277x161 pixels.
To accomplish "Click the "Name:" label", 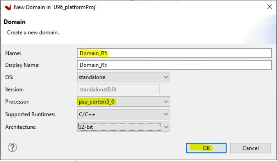I will (13, 53).
